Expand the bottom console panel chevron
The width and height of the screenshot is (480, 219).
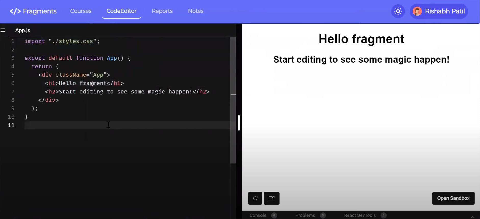[472, 217]
